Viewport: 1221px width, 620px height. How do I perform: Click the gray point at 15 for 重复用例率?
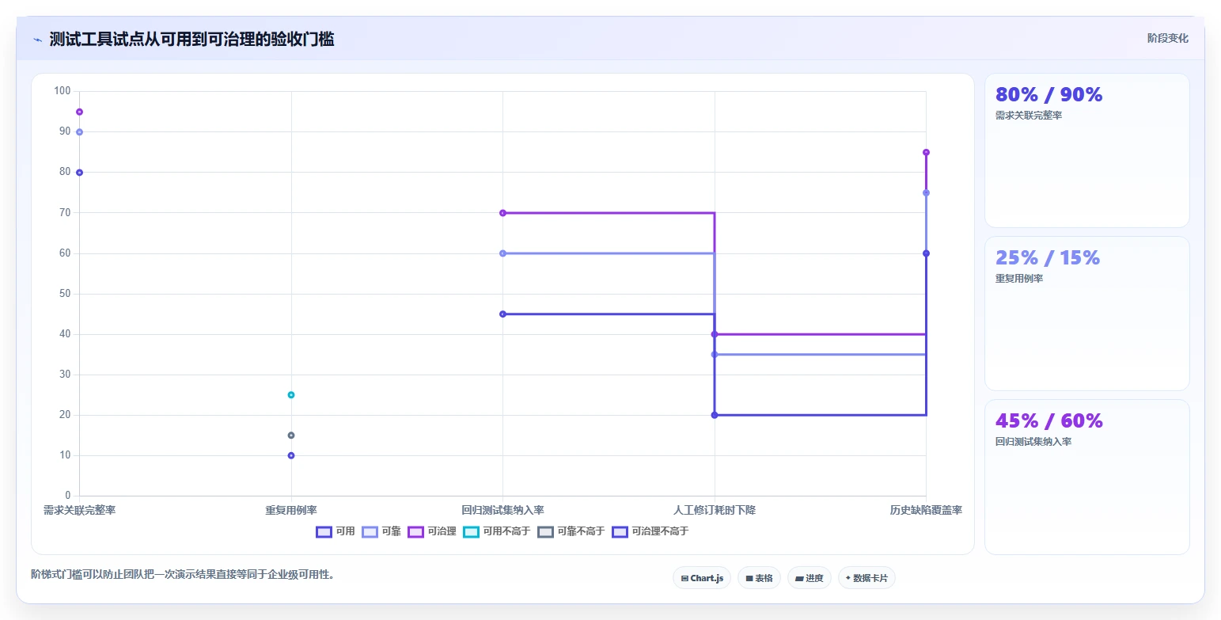pos(291,436)
